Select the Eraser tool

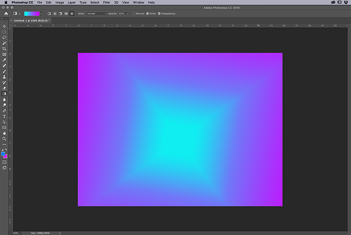(x=4, y=88)
